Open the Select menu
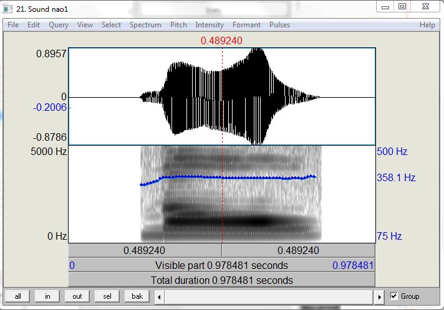 111,25
